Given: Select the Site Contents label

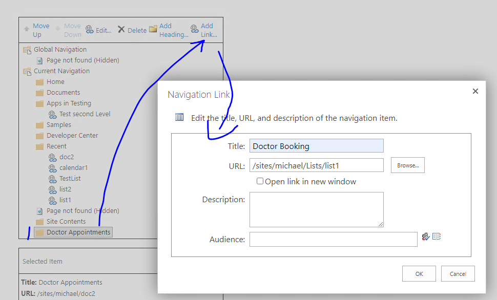Looking at the screenshot, I should tap(66, 222).
